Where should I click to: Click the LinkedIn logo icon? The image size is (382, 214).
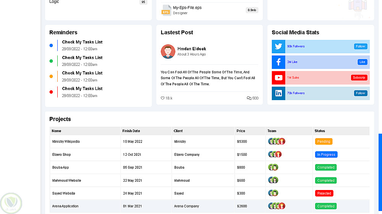tap(278, 93)
